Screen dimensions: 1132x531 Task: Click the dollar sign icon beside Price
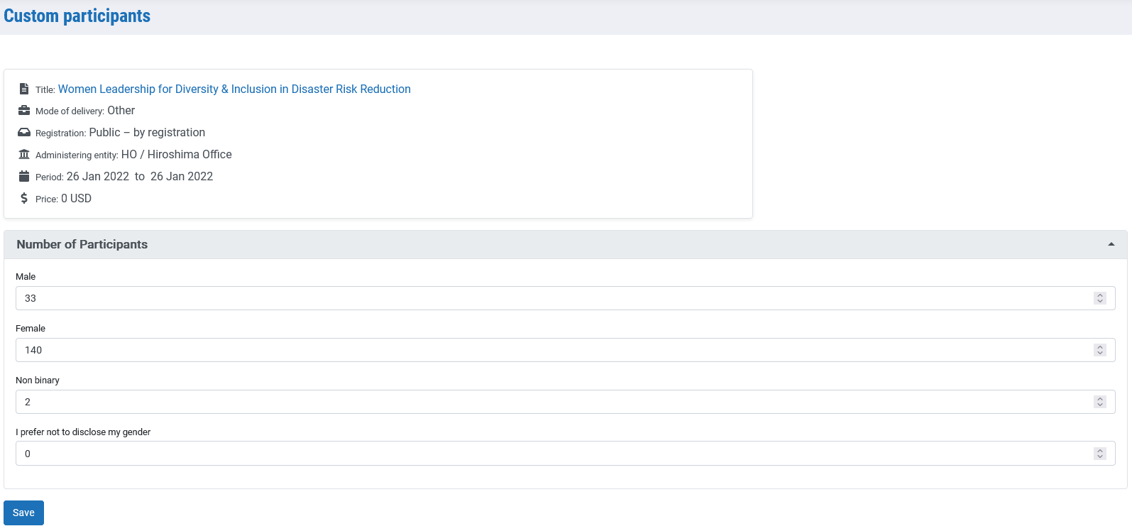tap(24, 199)
